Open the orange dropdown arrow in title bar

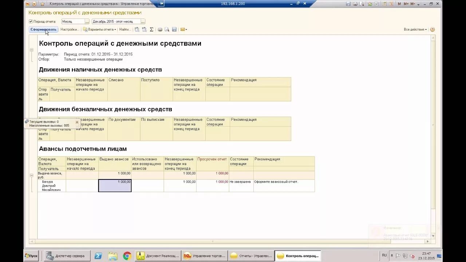34,4
